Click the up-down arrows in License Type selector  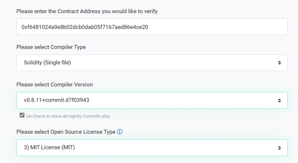point(279,148)
